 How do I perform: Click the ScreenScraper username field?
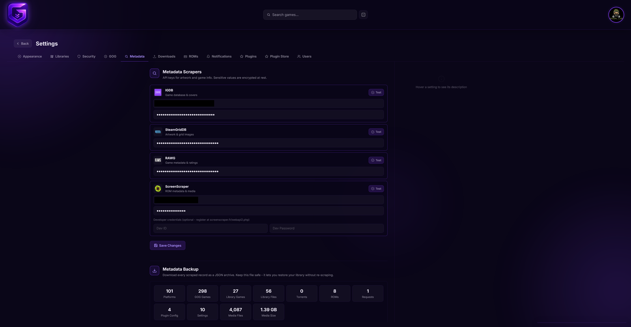click(269, 200)
